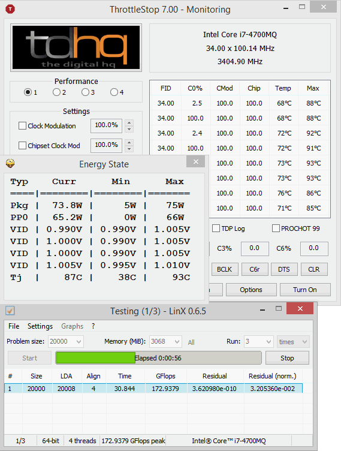This screenshot has width=341, height=451.
Task: Expand the times unit dropdown
Action: (x=305, y=342)
